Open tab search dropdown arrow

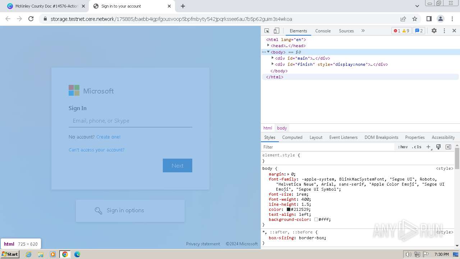point(417,6)
